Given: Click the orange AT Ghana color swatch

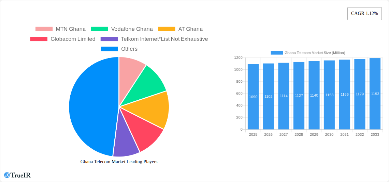Looking at the screenshot, I should click(167, 29).
